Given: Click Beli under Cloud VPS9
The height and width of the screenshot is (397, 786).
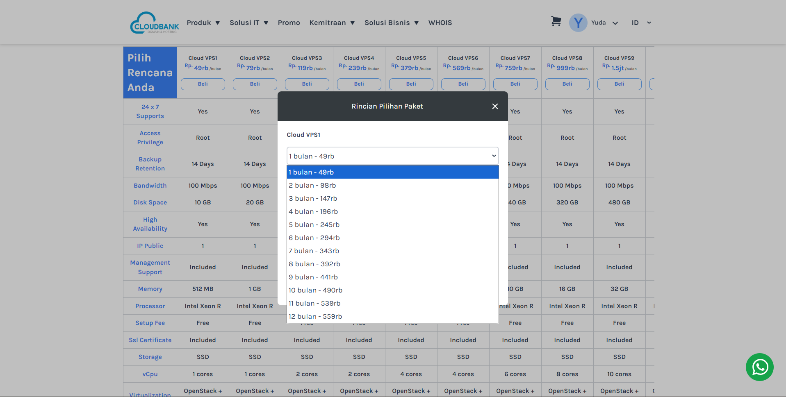Looking at the screenshot, I should pyautogui.click(x=619, y=84).
